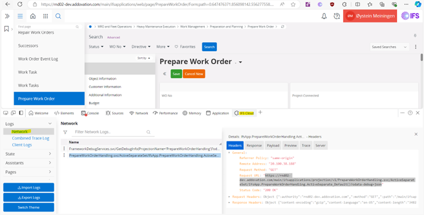Expand the State section in sidebar
Viewport: 424px width, 215px height.
(x=29, y=154)
